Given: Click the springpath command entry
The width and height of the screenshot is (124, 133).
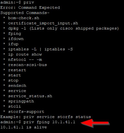Looking at the screenshot, I should coord(21,101).
